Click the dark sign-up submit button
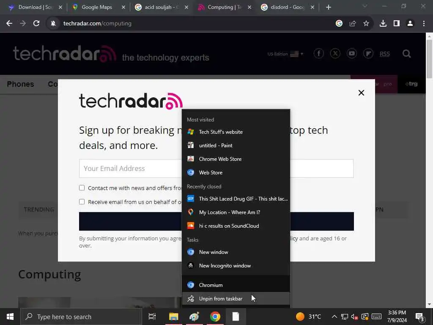Screen dimensions: 433x325 (x=216, y=221)
